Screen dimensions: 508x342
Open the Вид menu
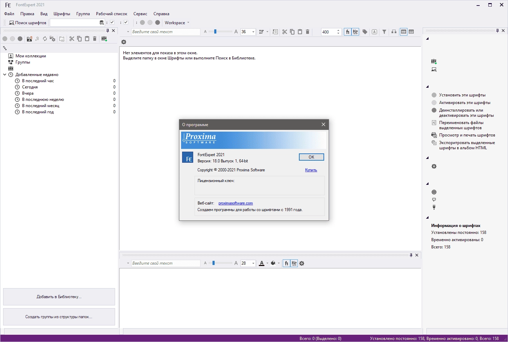click(44, 14)
